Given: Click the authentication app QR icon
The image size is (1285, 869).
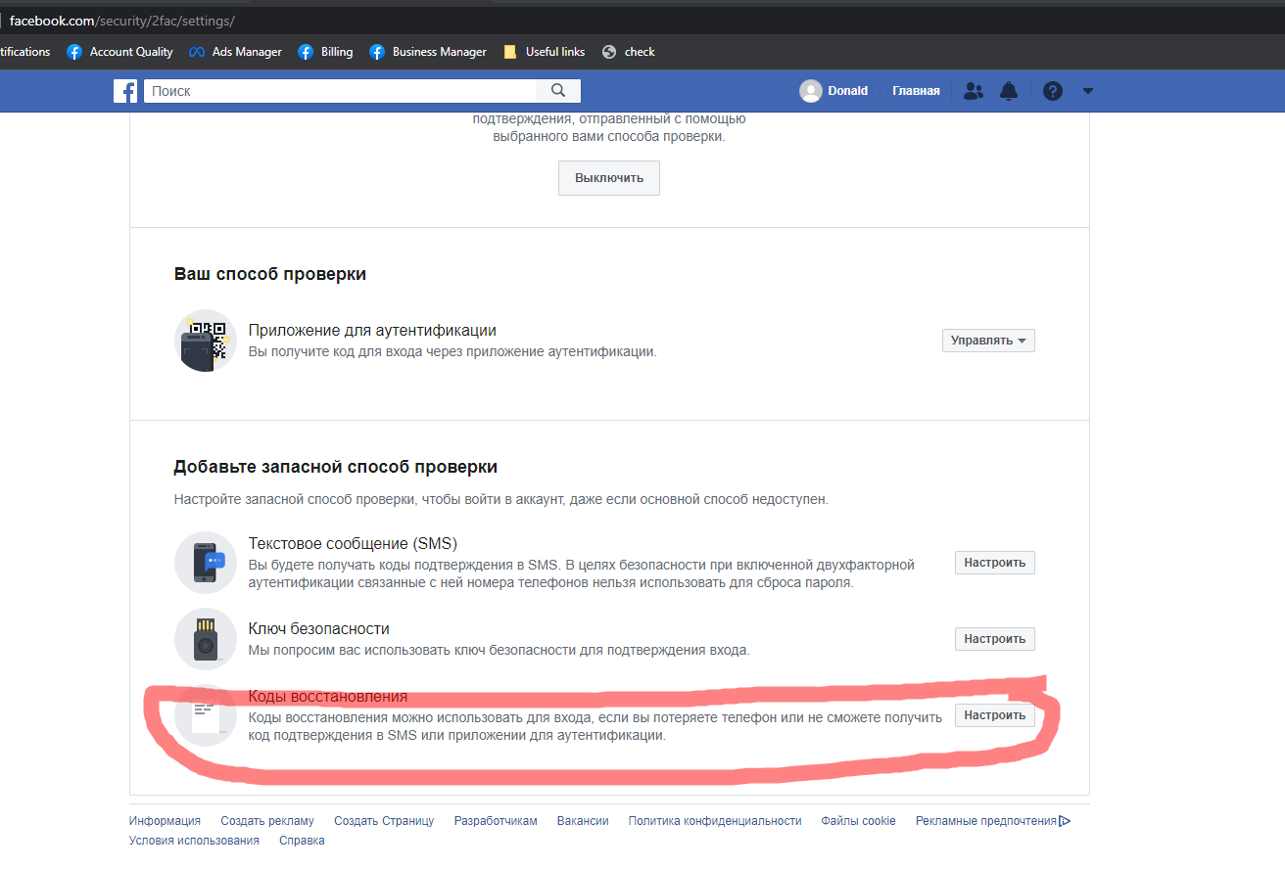Looking at the screenshot, I should point(206,341).
